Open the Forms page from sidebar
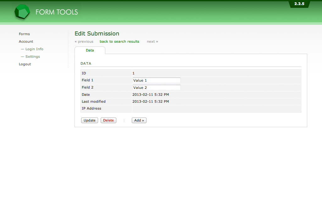The image size is (322, 201). click(24, 34)
